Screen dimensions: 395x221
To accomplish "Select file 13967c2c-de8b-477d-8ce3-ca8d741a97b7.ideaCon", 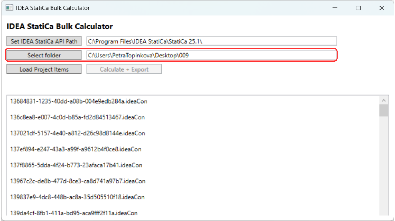I will (78, 181).
